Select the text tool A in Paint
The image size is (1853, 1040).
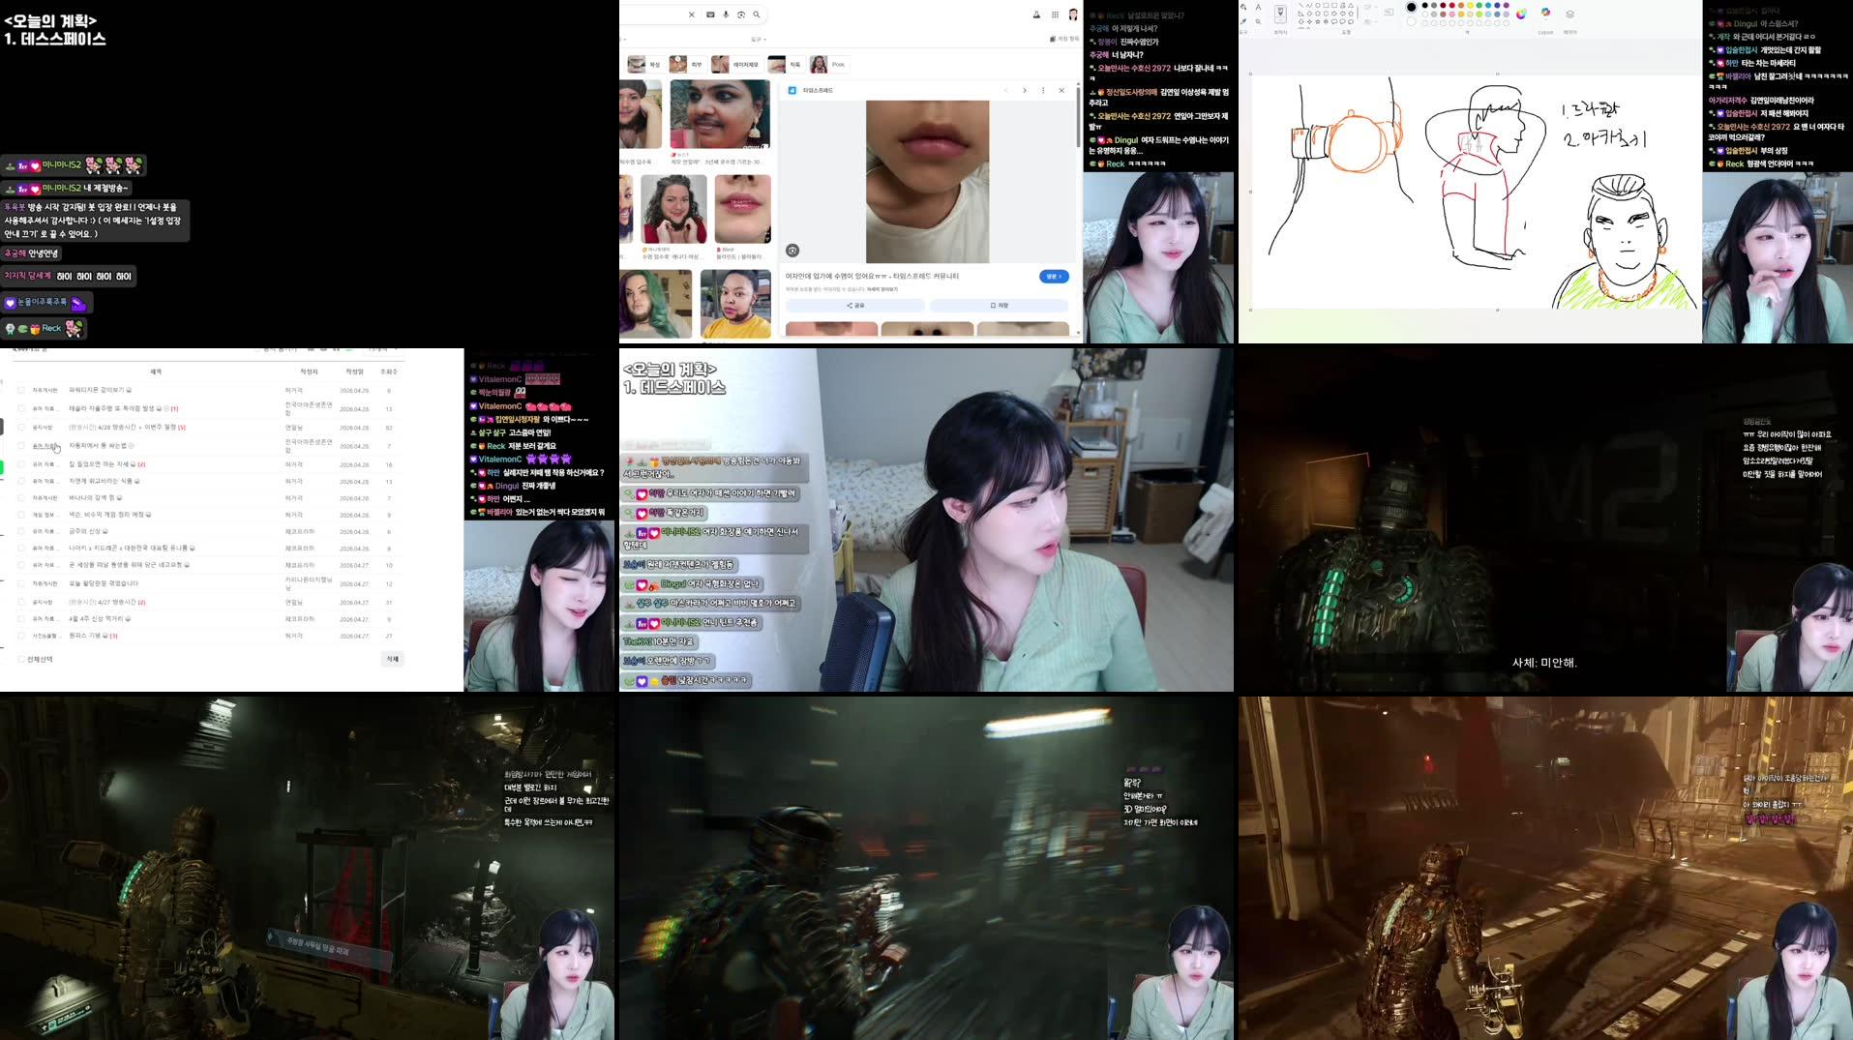pyautogui.click(x=1258, y=8)
